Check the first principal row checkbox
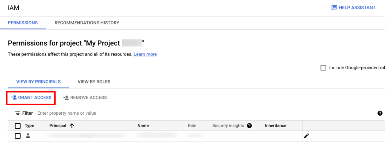 click(18, 136)
